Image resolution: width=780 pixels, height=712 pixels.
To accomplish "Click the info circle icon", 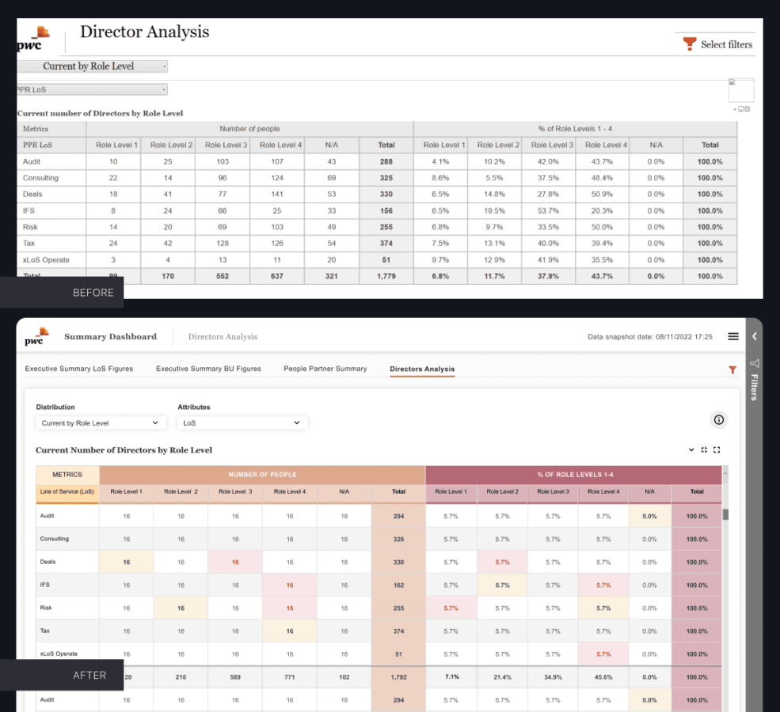I will tap(719, 420).
